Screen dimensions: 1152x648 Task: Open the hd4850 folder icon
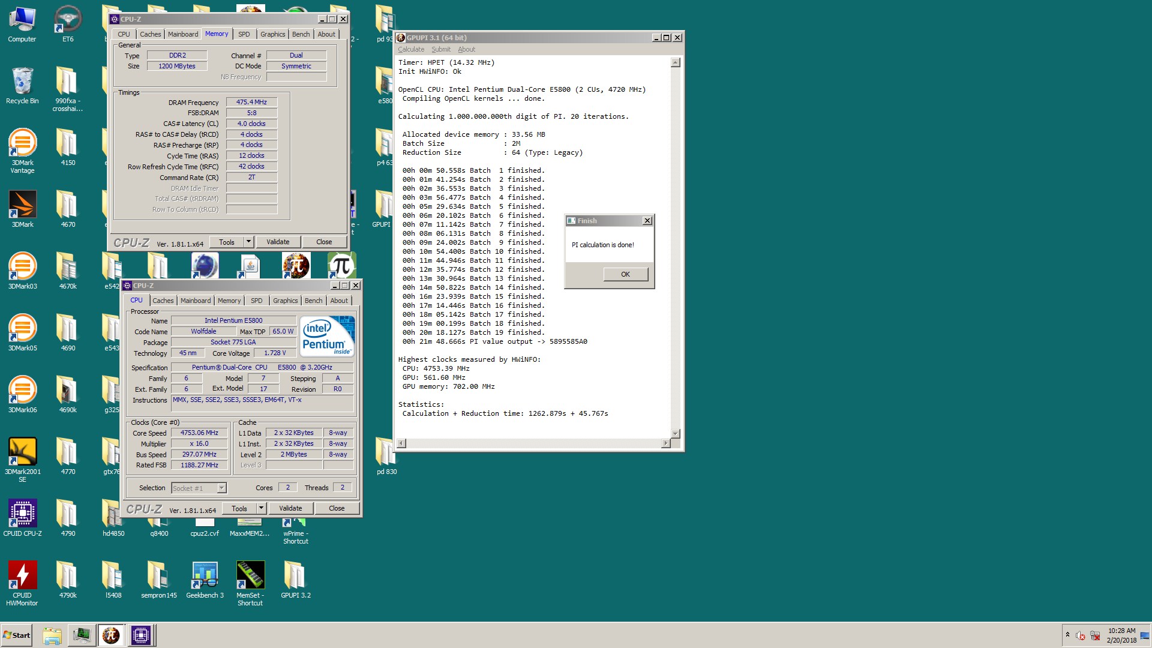[x=113, y=518]
